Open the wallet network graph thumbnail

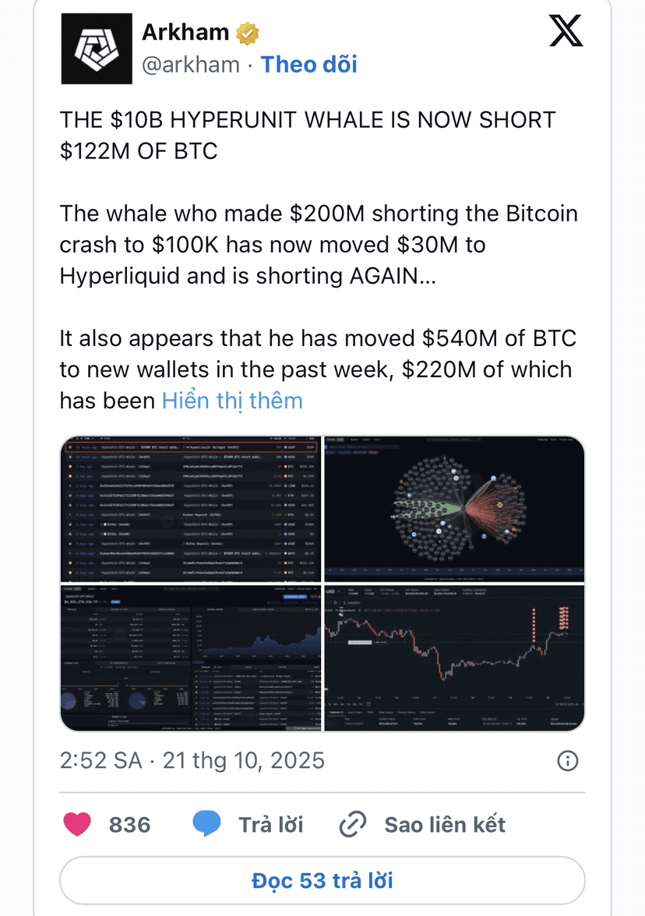click(x=454, y=509)
